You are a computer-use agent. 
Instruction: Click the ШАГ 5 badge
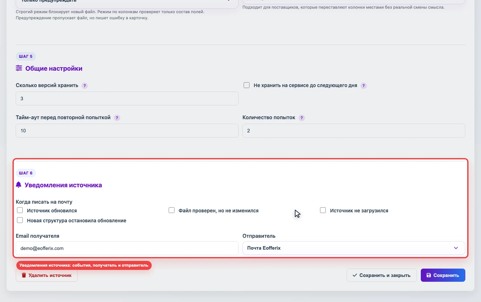coord(26,57)
